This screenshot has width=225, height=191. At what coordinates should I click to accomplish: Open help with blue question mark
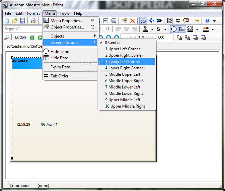[x=207, y=21]
